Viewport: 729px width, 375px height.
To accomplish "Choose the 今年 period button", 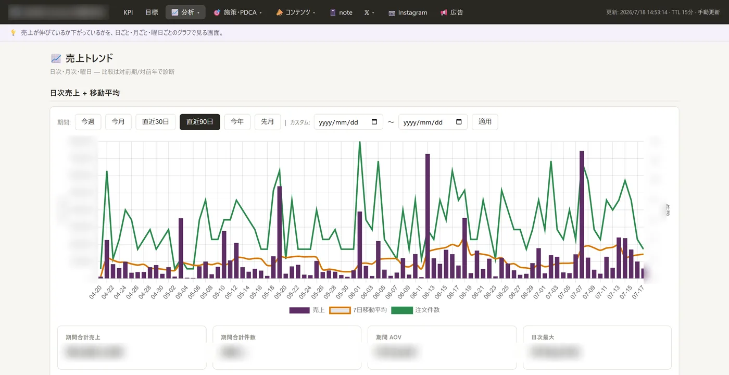I will (237, 122).
